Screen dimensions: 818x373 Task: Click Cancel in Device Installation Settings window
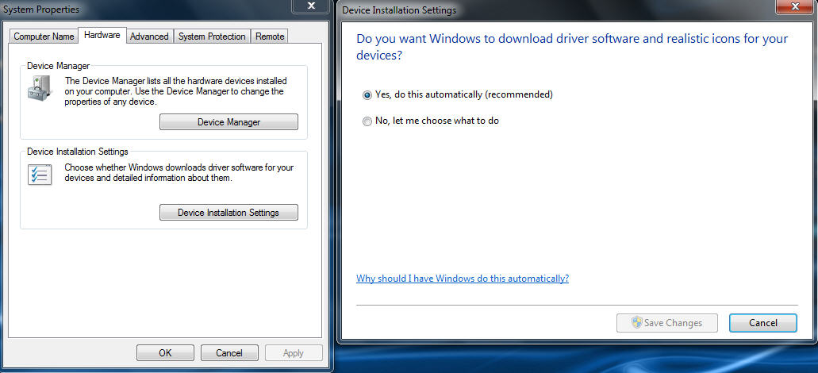(762, 323)
